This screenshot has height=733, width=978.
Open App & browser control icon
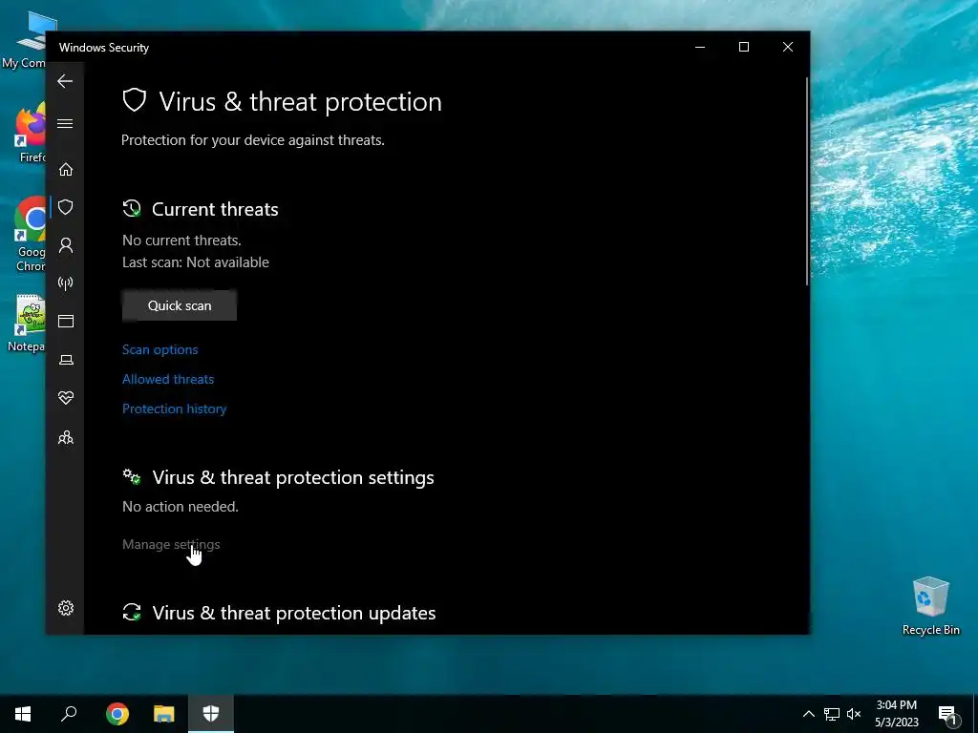tap(66, 321)
